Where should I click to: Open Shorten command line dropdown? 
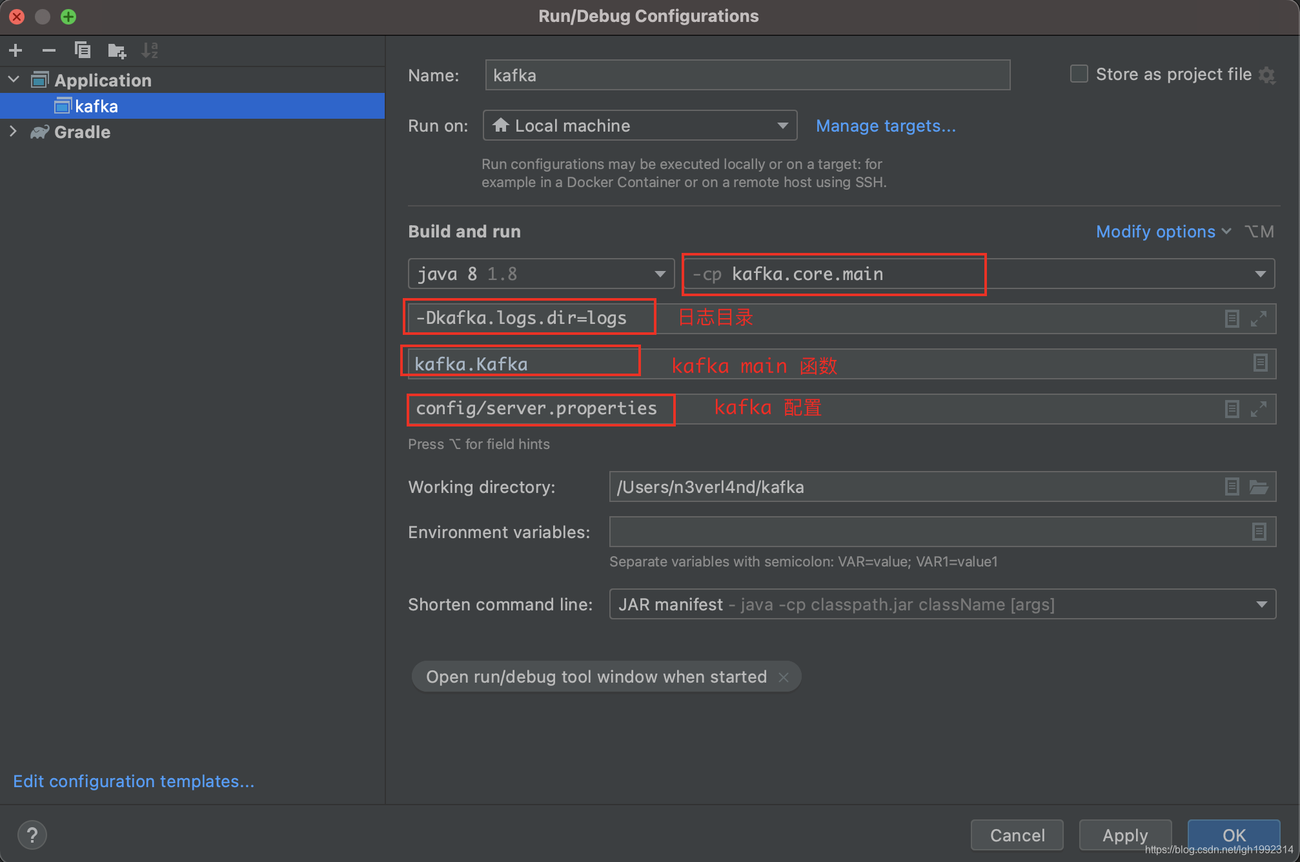[942, 604]
